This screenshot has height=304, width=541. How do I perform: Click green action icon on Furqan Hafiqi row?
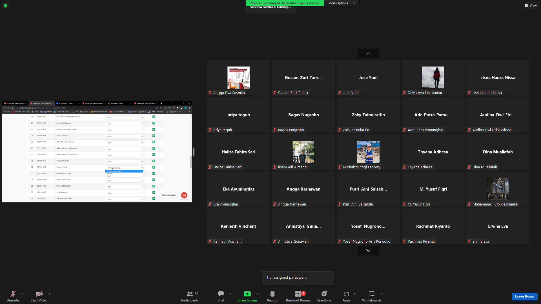click(x=154, y=167)
